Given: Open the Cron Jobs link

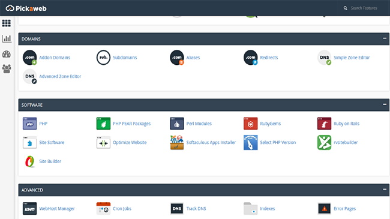Looking at the screenshot, I should pos(122,209).
